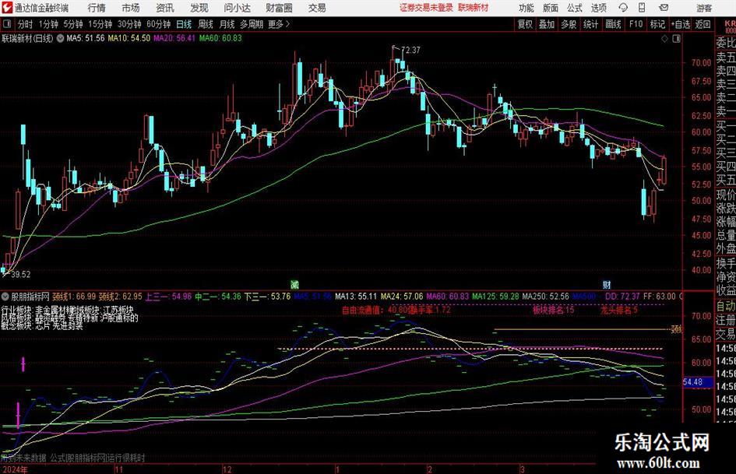The image size is (736, 474).
Task: Open the 功能 menu
Action: click(x=526, y=8)
